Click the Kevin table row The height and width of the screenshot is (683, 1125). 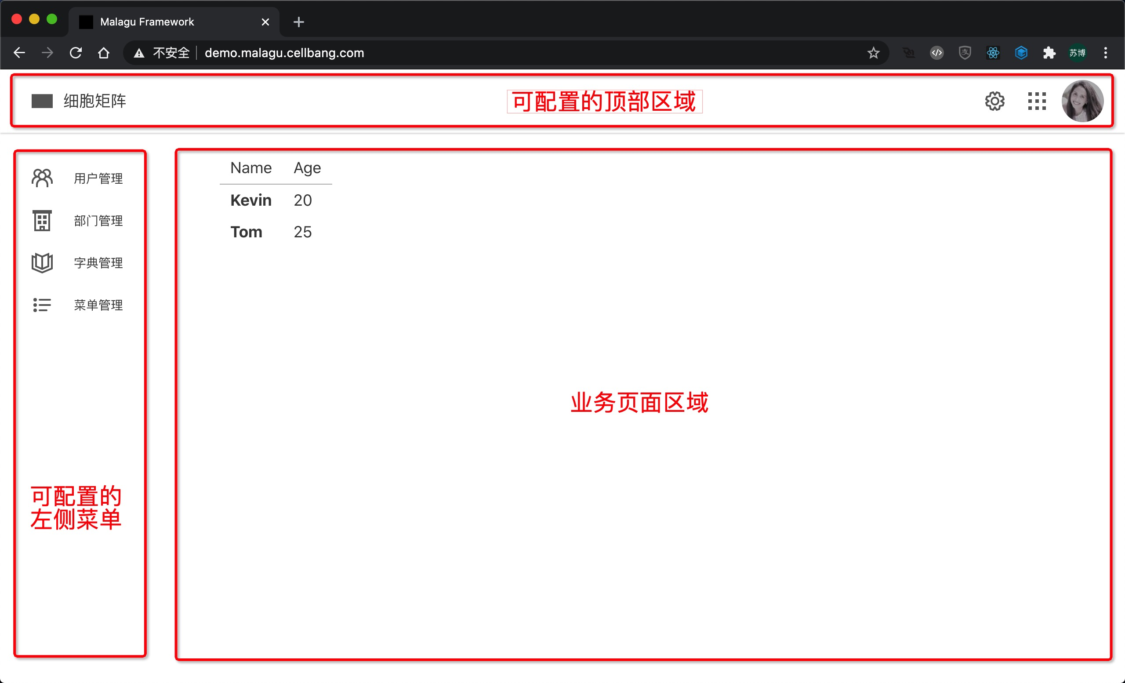pyautogui.click(x=250, y=200)
